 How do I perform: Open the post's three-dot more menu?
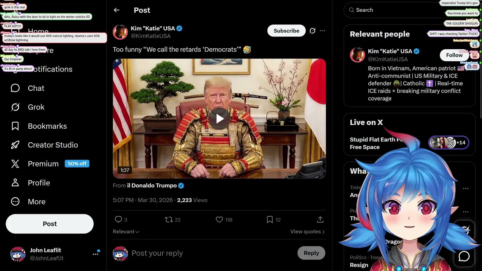(323, 31)
